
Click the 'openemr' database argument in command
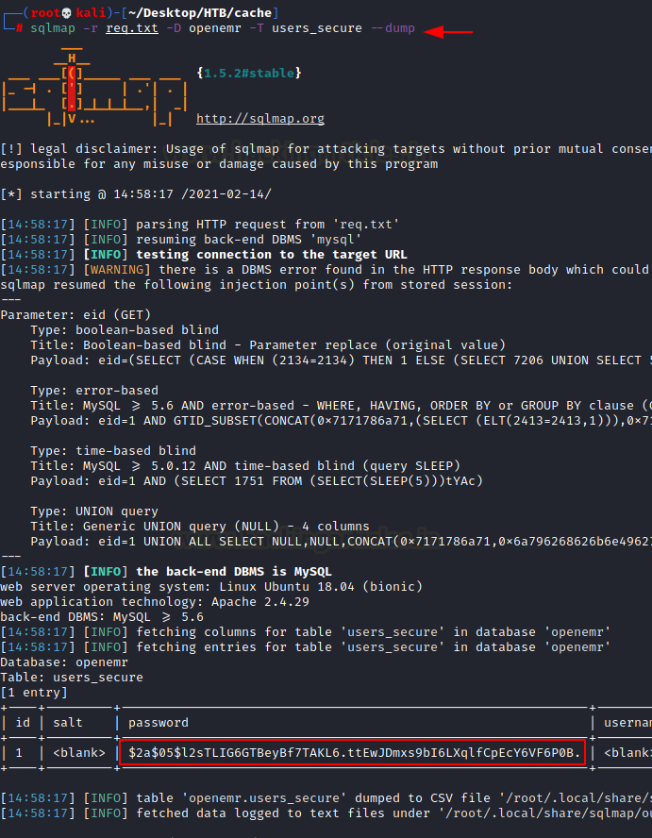(x=215, y=27)
